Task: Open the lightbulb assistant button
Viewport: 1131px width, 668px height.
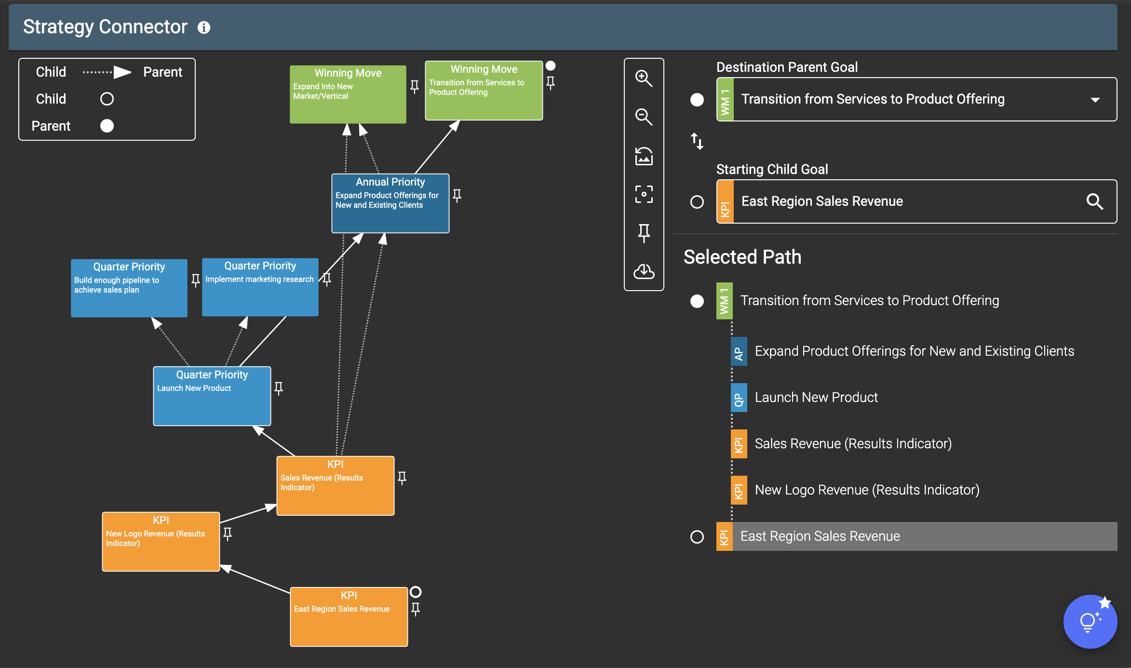Action: point(1090,621)
